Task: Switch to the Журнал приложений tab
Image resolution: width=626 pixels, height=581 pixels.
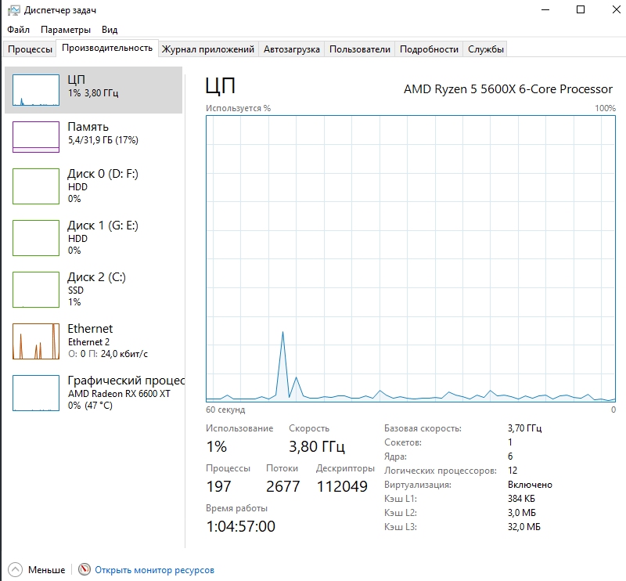Action: pos(207,49)
